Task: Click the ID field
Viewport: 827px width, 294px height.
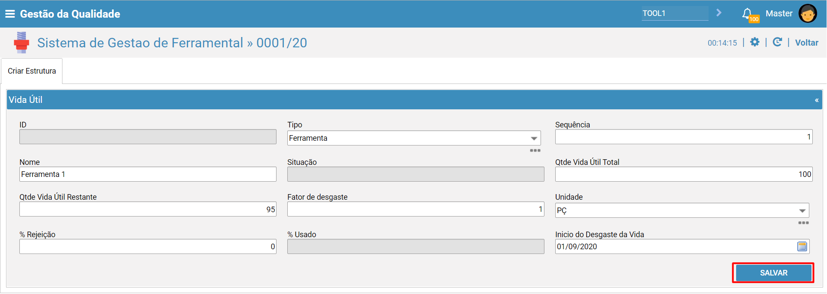Action: [x=148, y=137]
